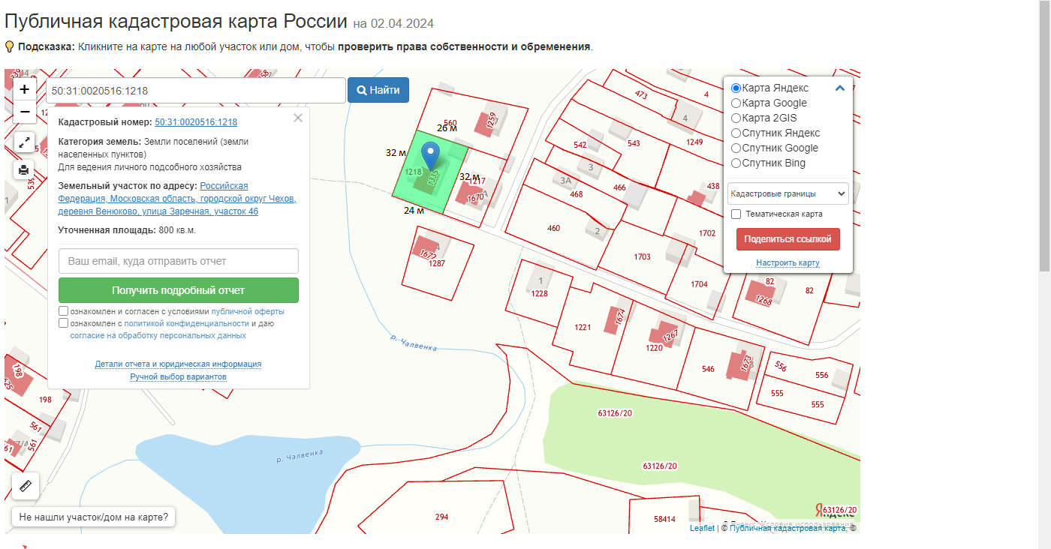Select Карта Яндекс base map
The height and width of the screenshot is (549, 1051).
pyautogui.click(x=736, y=88)
